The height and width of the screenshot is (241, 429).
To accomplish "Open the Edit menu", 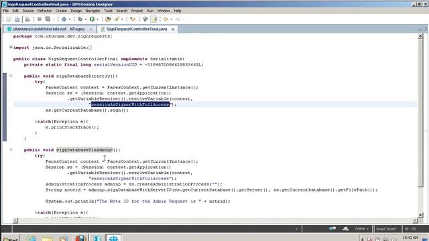I will (15, 11).
